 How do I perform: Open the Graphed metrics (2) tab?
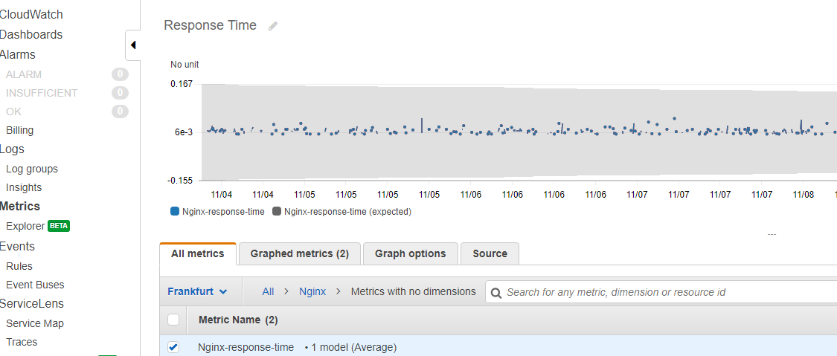(x=300, y=253)
